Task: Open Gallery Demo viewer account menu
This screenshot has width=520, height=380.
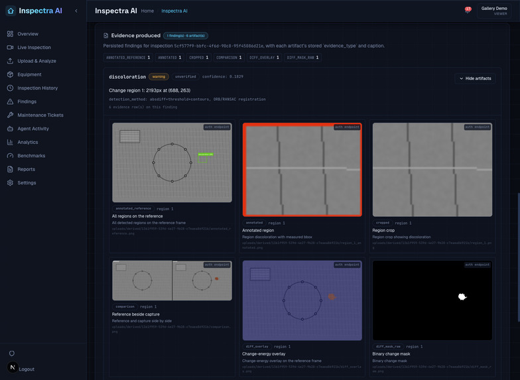Action: coord(494,11)
